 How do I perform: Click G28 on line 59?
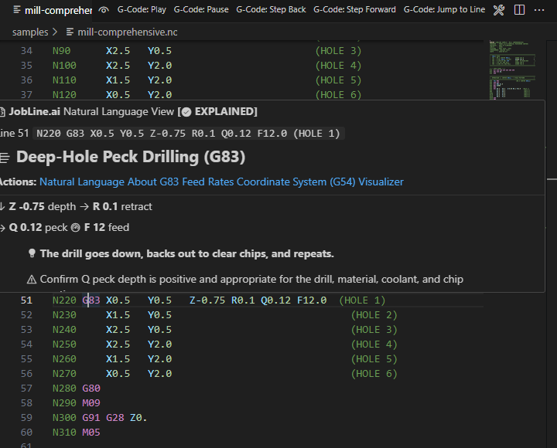click(x=115, y=418)
